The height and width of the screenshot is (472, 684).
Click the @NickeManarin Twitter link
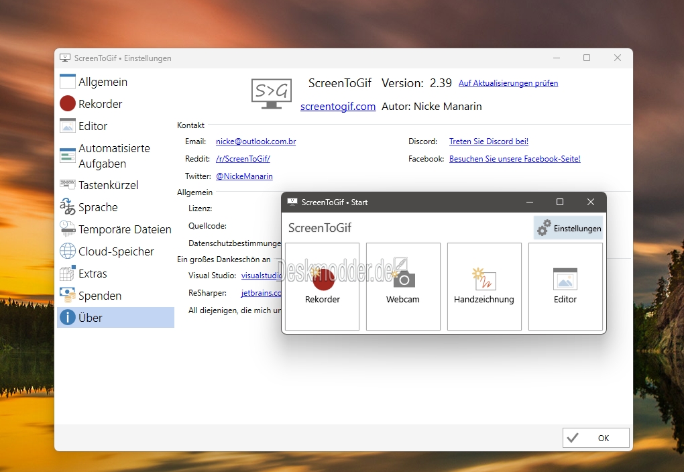[x=244, y=176]
